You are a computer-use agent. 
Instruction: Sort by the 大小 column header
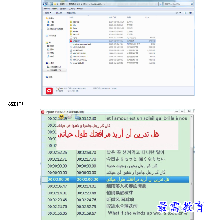point(147,17)
